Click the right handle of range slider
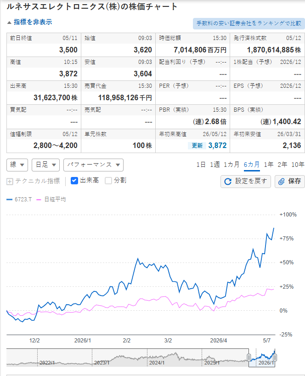305x376 pixels. pyautogui.click(x=275, y=358)
